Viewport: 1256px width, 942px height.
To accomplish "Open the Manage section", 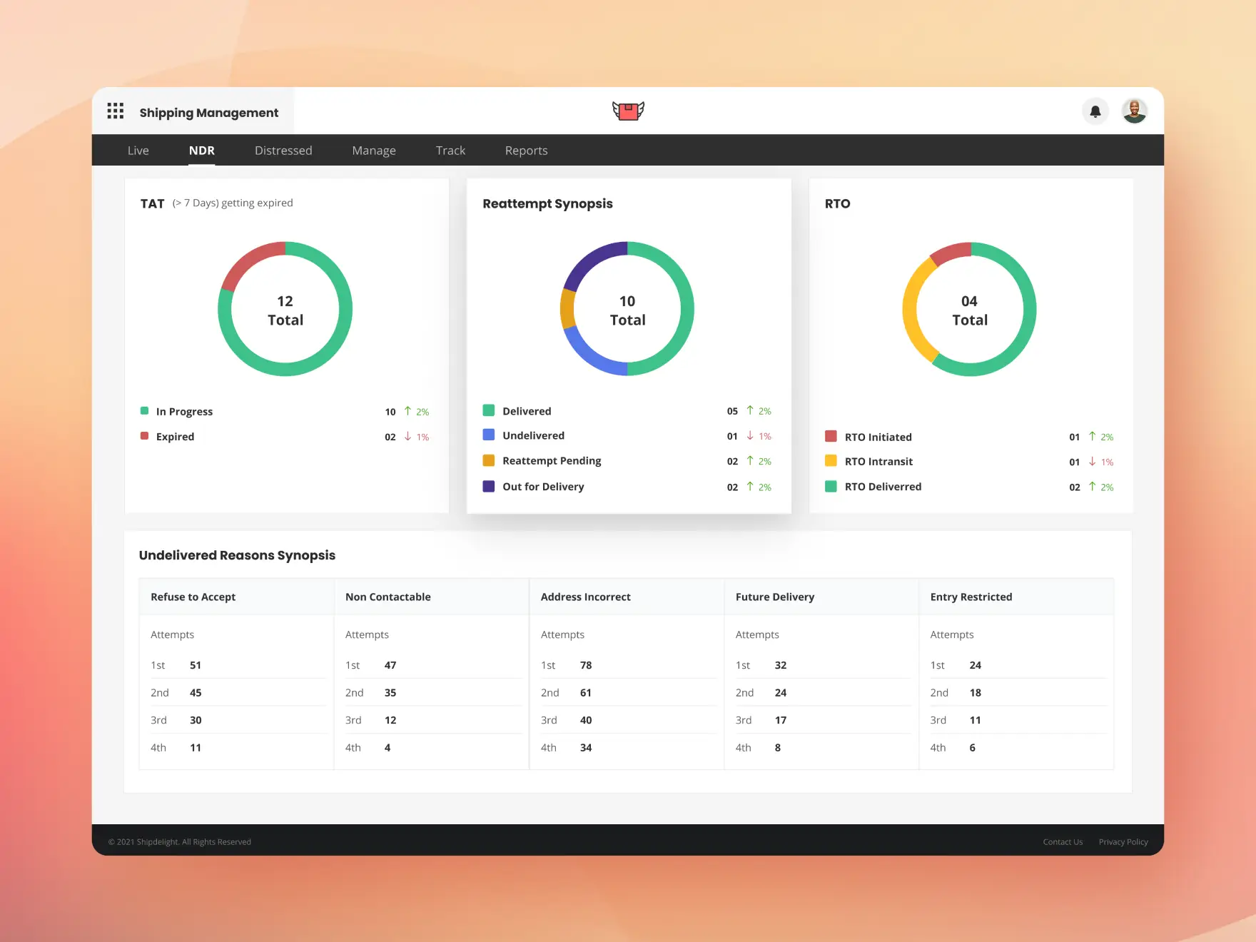I will [x=374, y=150].
